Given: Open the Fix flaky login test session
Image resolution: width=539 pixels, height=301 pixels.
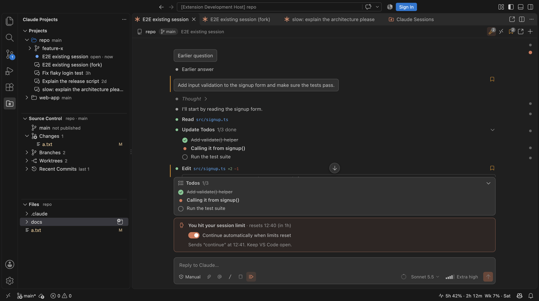Looking at the screenshot, I should coord(63,73).
